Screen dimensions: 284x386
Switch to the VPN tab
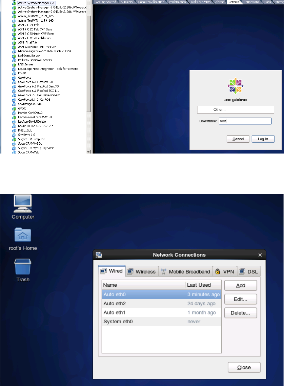pos(225,271)
